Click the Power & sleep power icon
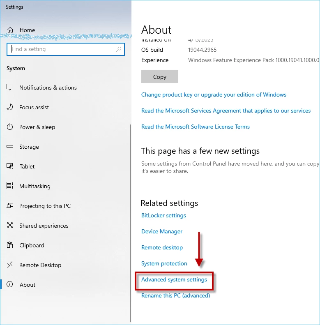Screen dimensions: 320x325 click(x=10, y=127)
